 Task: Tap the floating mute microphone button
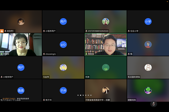point(154,104)
